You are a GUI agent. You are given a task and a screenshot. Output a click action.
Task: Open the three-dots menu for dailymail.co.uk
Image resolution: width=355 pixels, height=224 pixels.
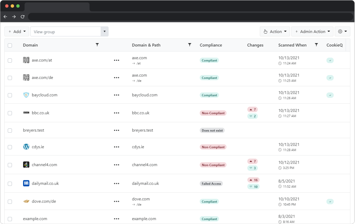pyautogui.click(x=117, y=184)
